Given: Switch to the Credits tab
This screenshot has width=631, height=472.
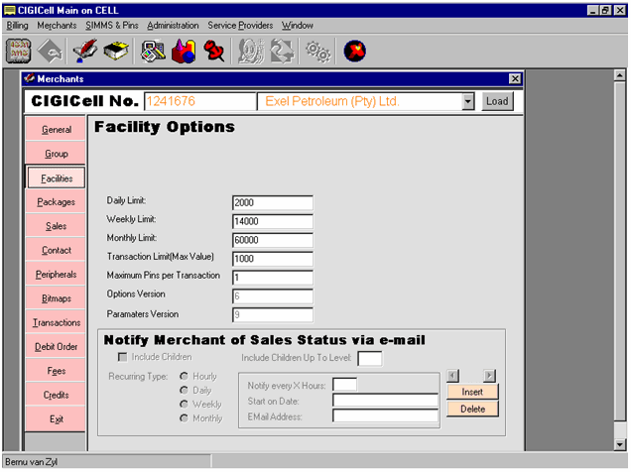Looking at the screenshot, I should [56, 395].
